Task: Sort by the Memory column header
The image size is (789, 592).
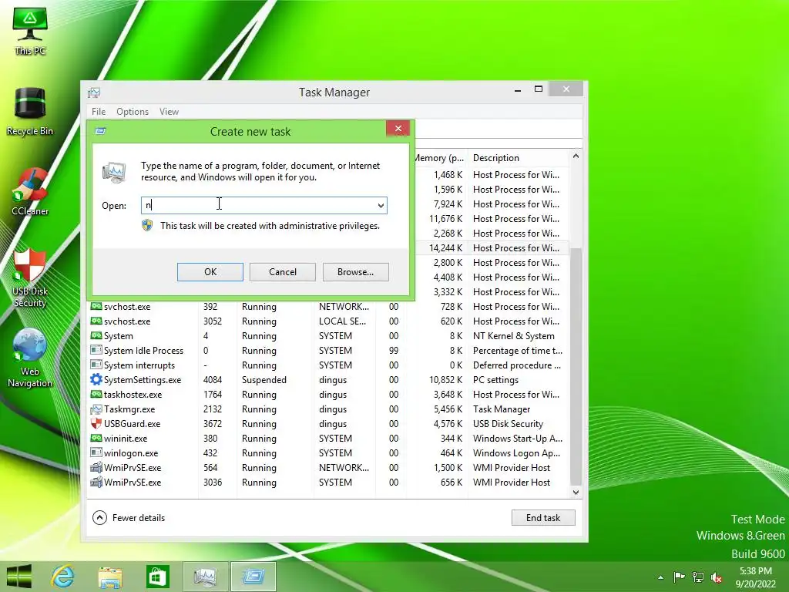Action: click(x=440, y=158)
